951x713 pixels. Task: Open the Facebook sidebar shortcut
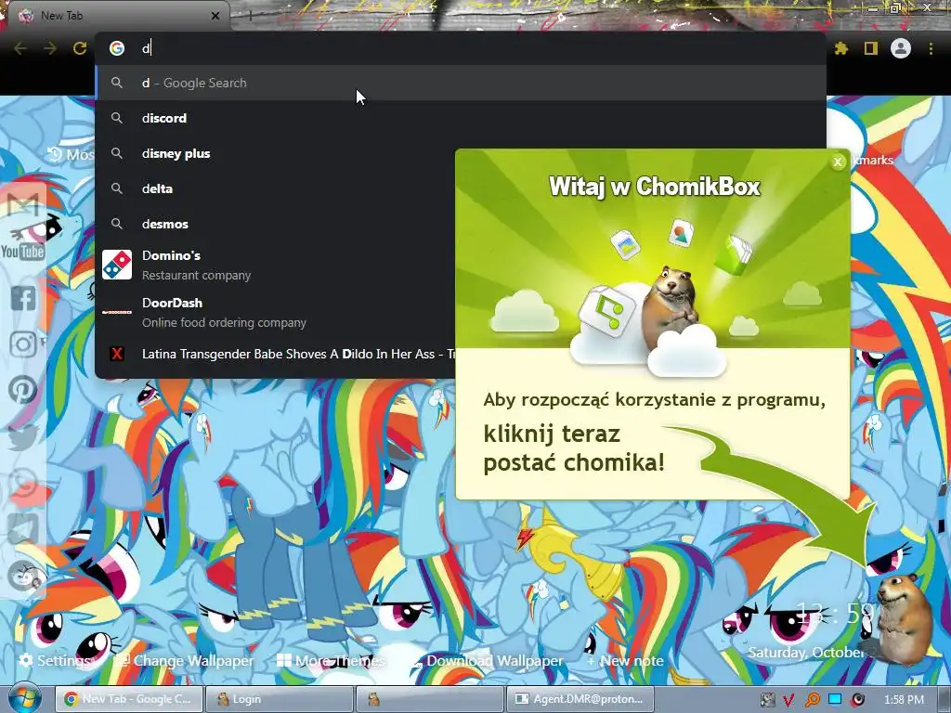click(23, 298)
